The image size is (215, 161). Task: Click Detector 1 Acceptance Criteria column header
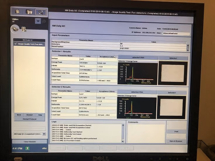[x=107, y=57]
